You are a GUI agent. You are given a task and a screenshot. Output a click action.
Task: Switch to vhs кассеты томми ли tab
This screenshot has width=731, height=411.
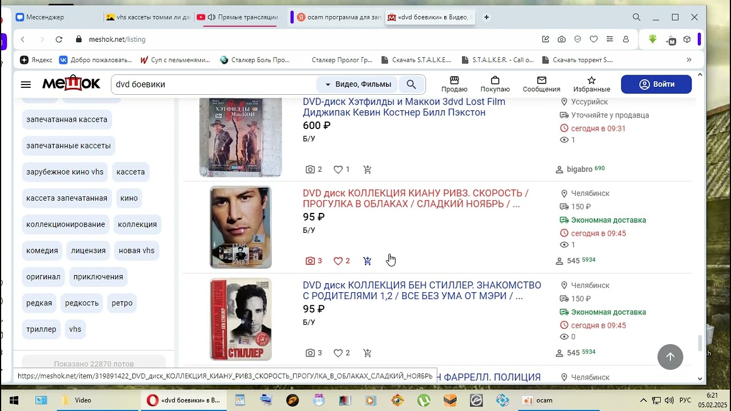click(x=147, y=17)
